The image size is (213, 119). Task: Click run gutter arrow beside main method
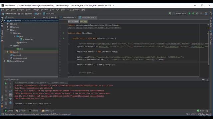coord(64,38)
